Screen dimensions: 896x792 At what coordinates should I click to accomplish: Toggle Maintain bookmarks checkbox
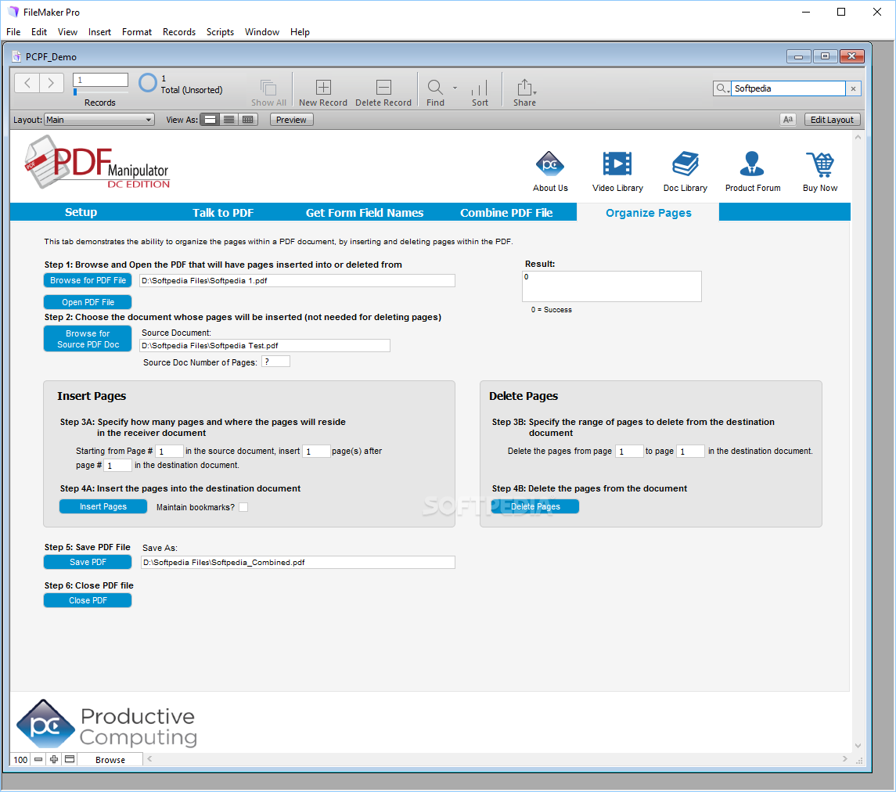pyautogui.click(x=243, y=507)
